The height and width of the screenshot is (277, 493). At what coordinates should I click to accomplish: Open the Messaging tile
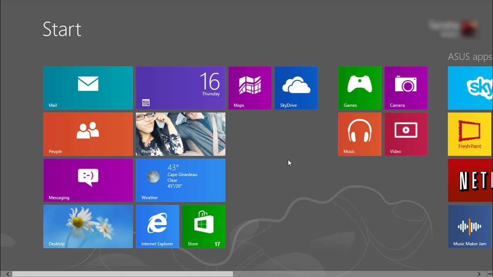[x=88, y=180]
